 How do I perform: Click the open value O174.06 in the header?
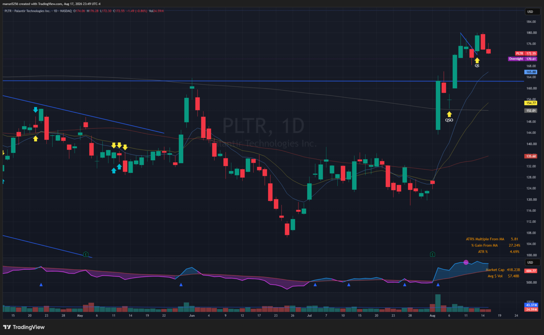click(x=79, y=11)
